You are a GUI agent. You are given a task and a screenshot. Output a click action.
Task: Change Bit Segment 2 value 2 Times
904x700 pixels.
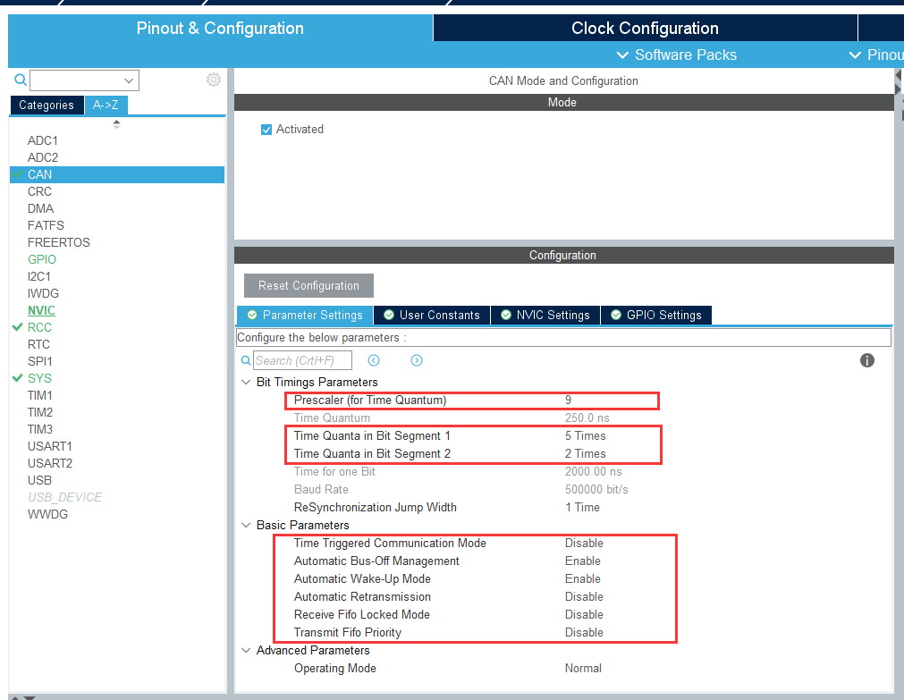click(x=585, y=454)
